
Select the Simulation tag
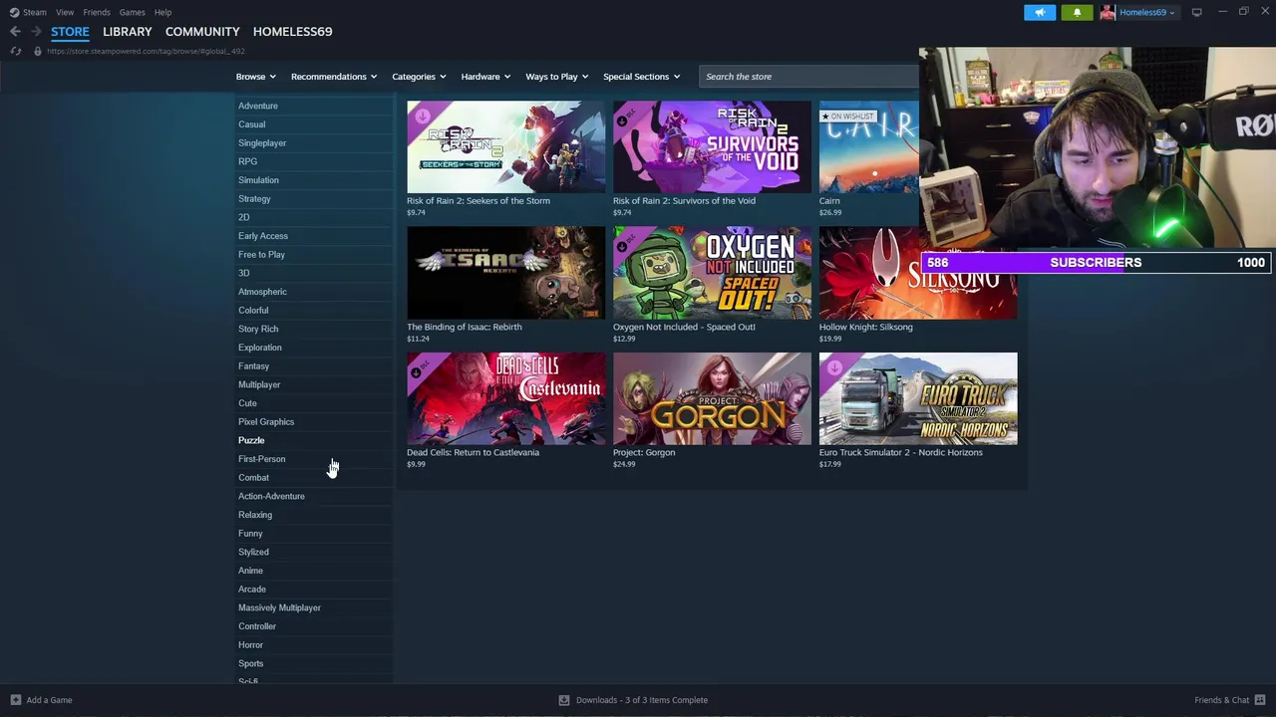tap(258, 180)
